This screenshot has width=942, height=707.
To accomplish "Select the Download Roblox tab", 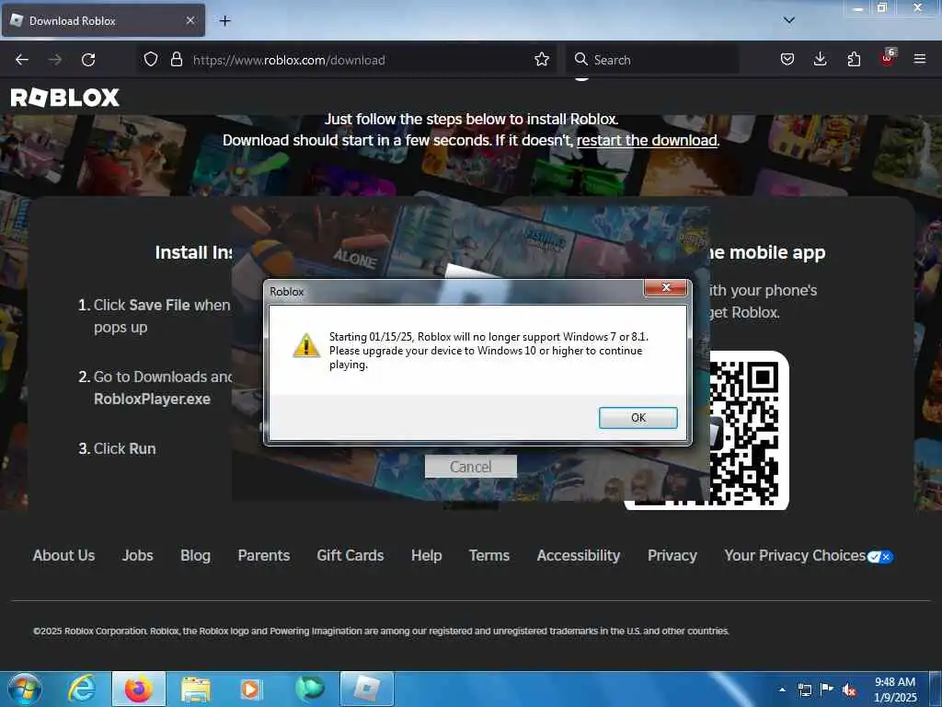I will pyautogui.click(x=103, y=21).
